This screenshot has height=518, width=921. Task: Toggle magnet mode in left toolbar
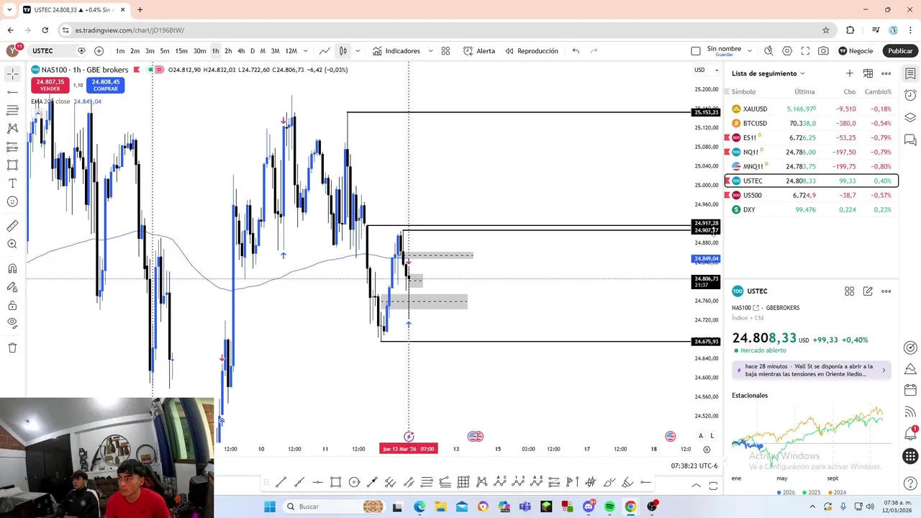click(12, 268)
